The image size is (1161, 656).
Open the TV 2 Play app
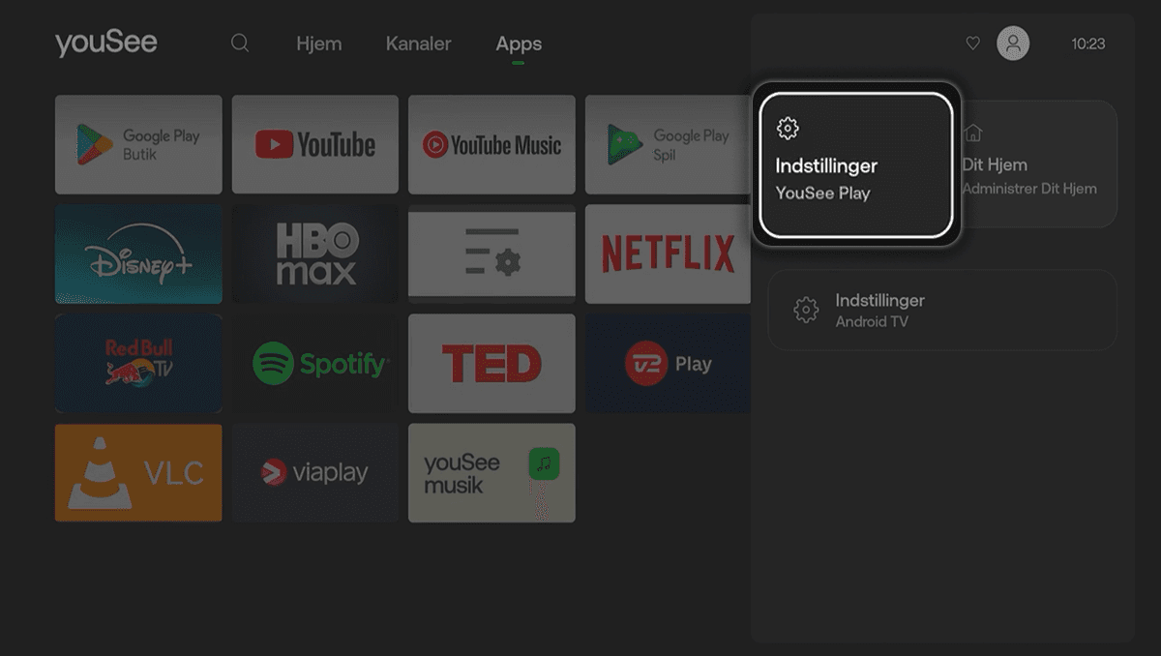[x=668, y=363]
